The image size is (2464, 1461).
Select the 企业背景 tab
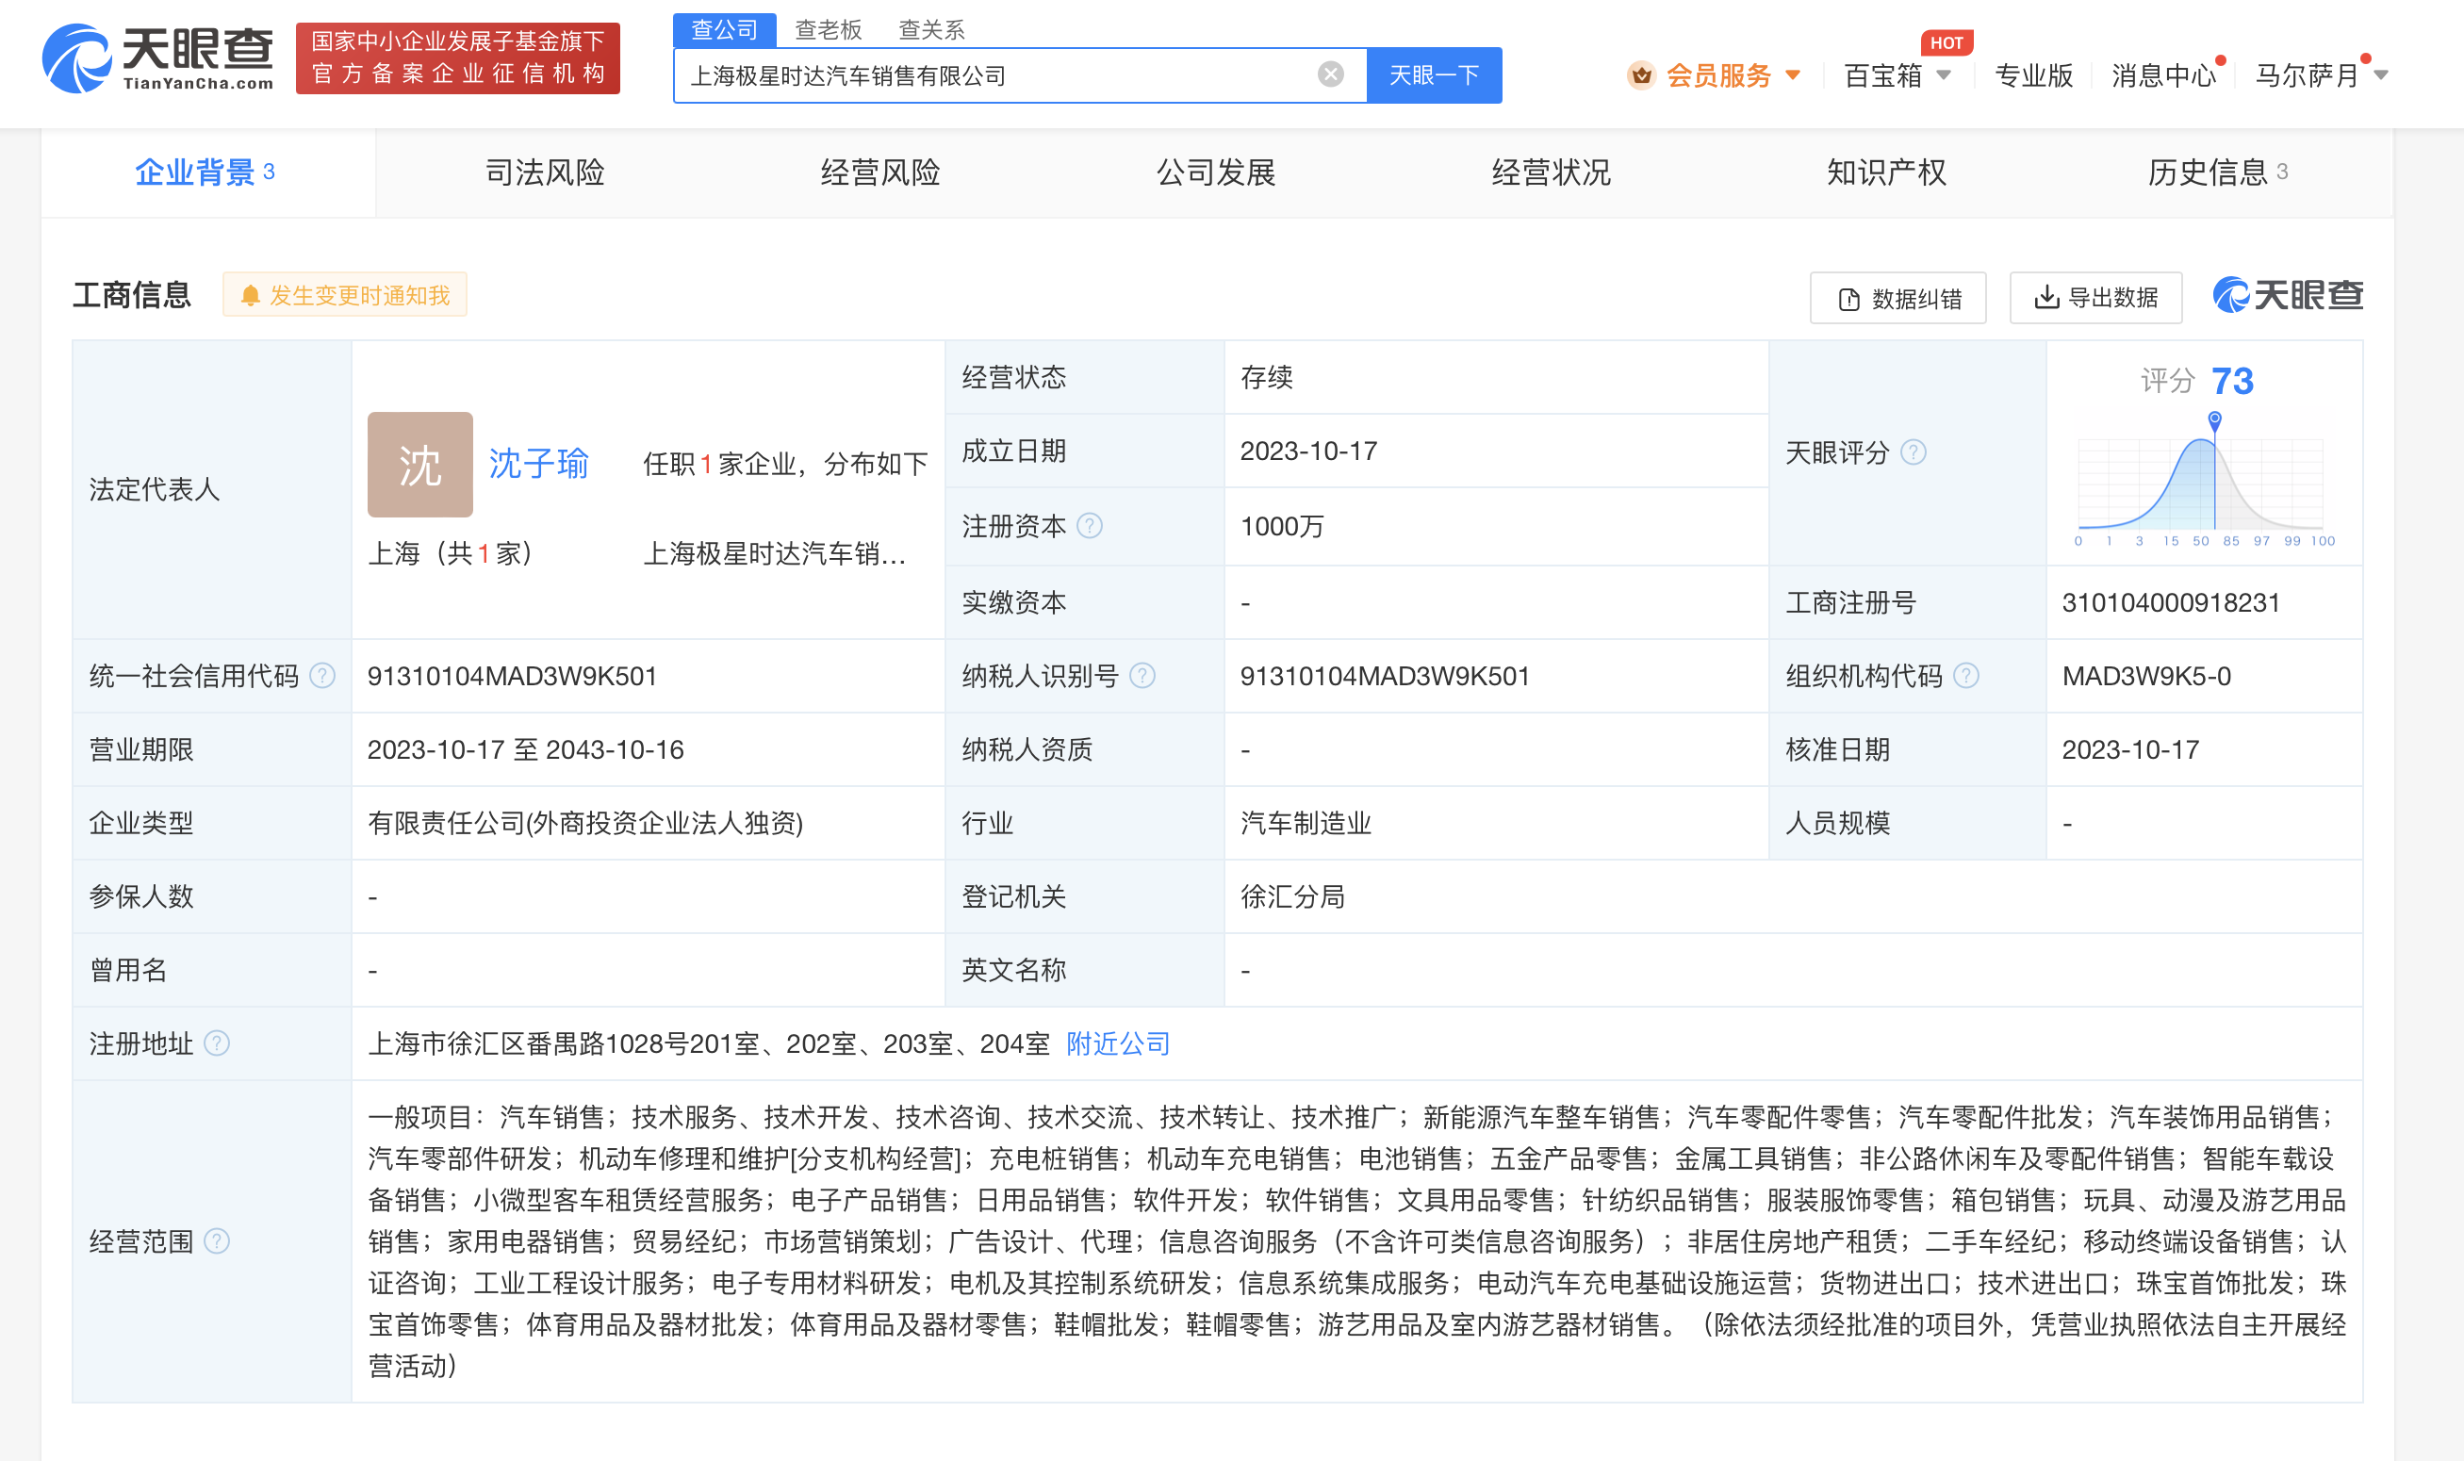point(205,172)
